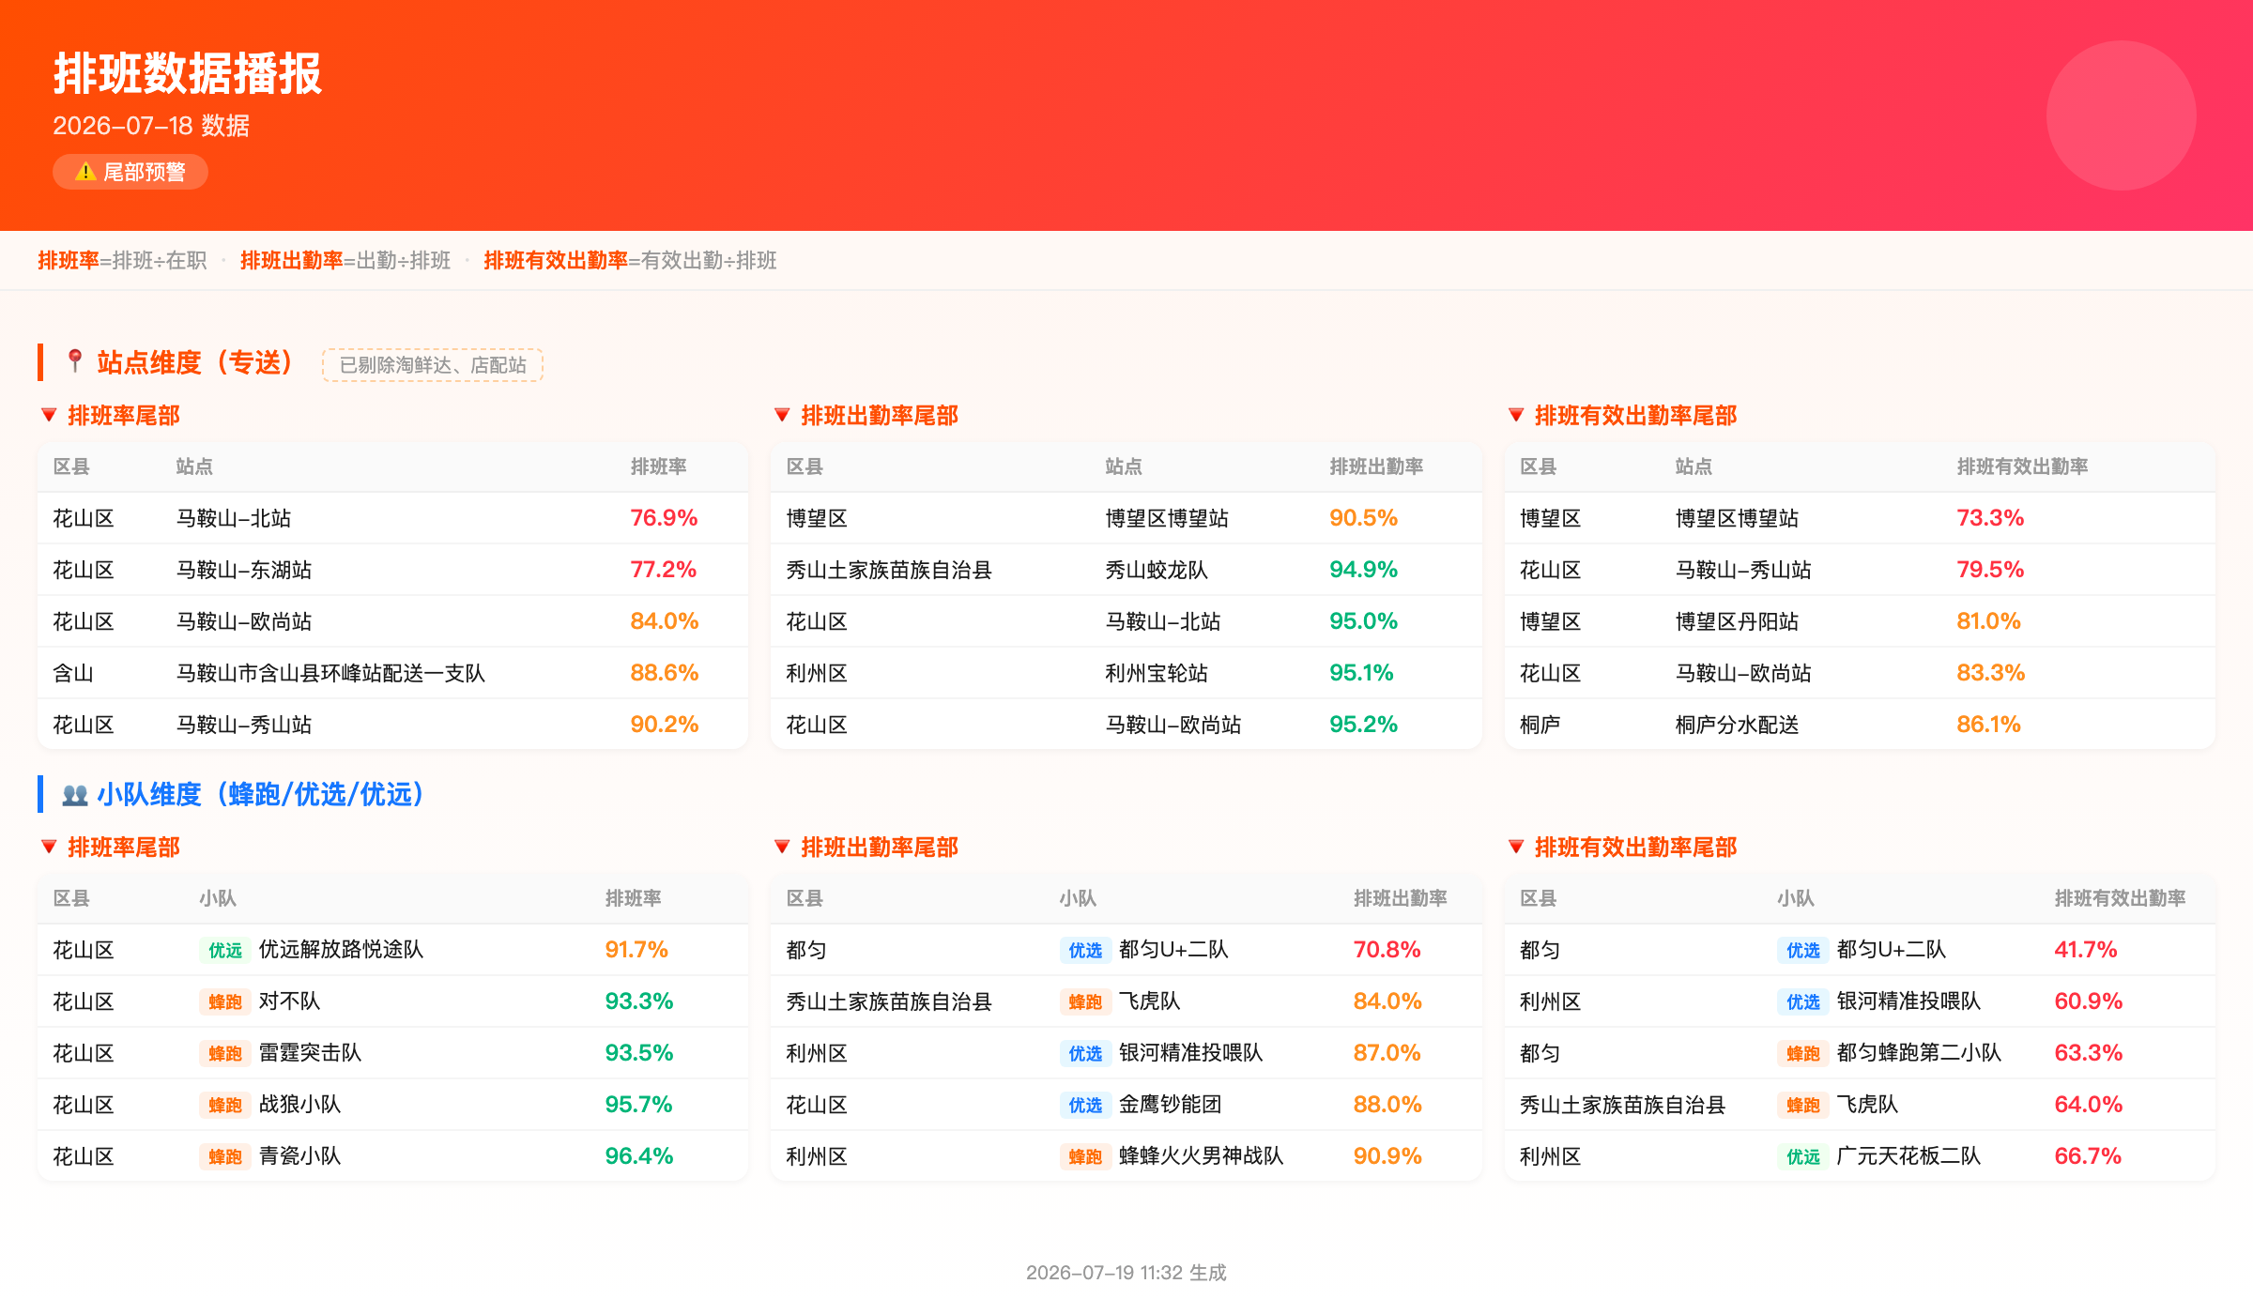Viewport: 2253px width, 1299px height.
Task: Click 优选 tag of 银河精准投喂队 at 87.0%
Action: point(1085,1053)
